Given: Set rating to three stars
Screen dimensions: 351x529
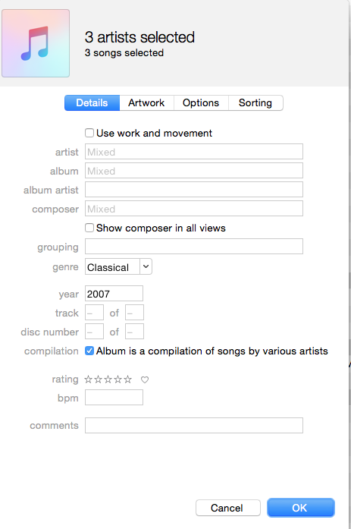Looking at the screenshot, I should (108, 379).
